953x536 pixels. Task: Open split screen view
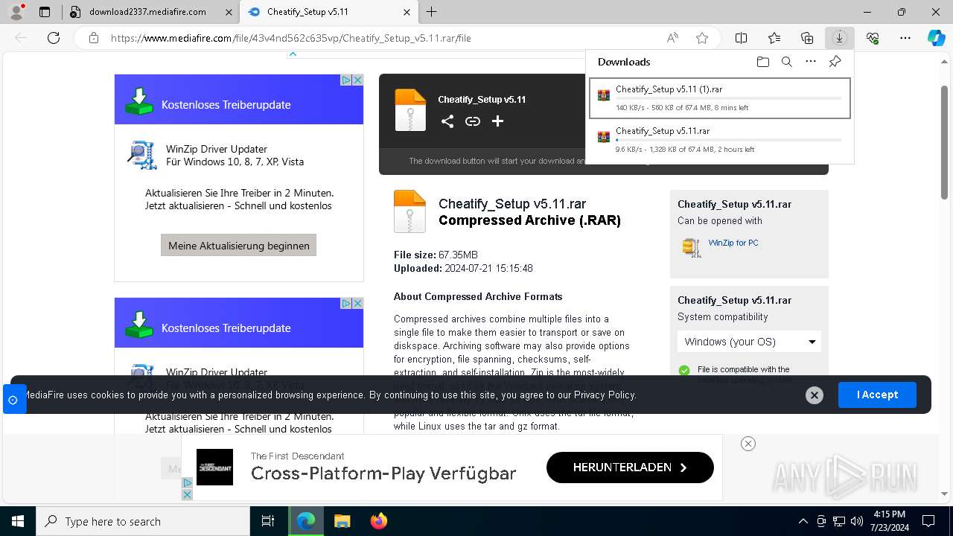(742, 38)
